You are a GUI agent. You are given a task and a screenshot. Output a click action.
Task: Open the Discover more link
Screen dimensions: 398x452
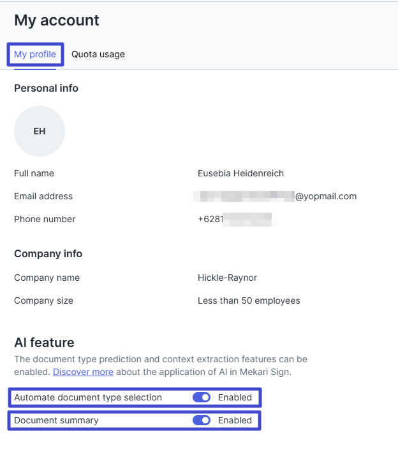[x=83, y=372]
